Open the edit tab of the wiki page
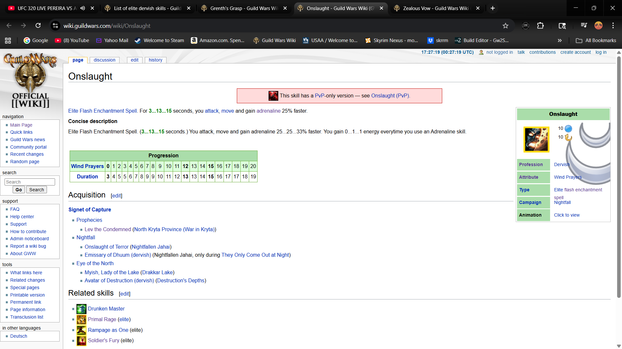The image size is (622, 349). pos(135,60)
